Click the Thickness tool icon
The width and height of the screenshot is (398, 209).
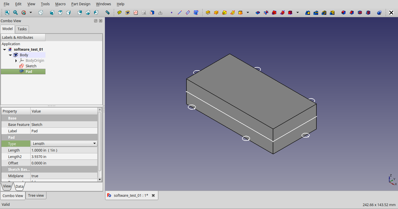368,13
